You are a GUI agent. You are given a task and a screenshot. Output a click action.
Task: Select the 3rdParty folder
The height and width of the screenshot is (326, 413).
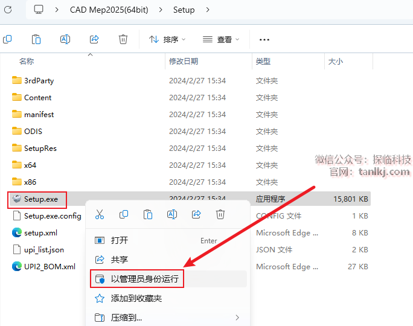coord(39,80)
